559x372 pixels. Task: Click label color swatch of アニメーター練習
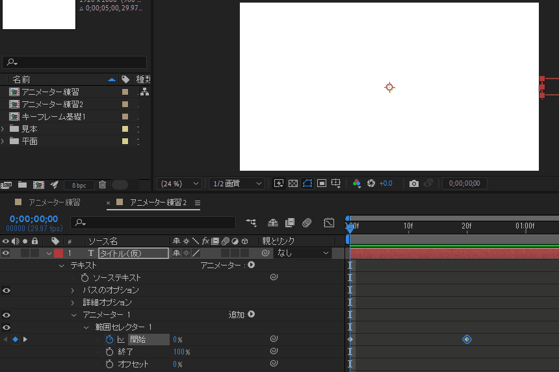point(125,92)
